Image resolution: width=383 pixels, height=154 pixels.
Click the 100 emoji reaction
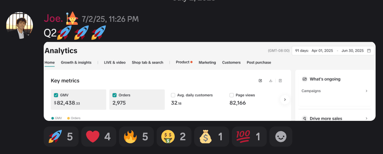coord(249,137)
